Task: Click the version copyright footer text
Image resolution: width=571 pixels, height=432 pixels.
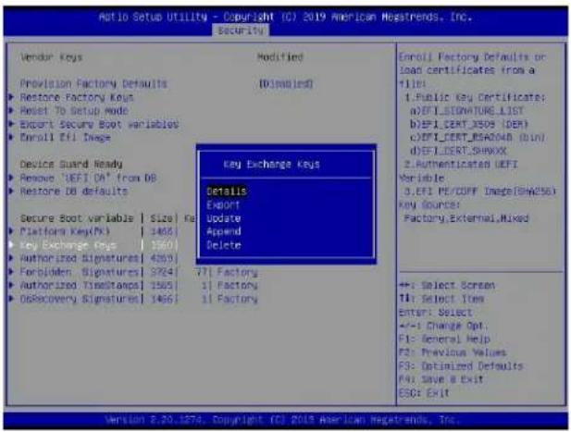Action: pos(282,420)
